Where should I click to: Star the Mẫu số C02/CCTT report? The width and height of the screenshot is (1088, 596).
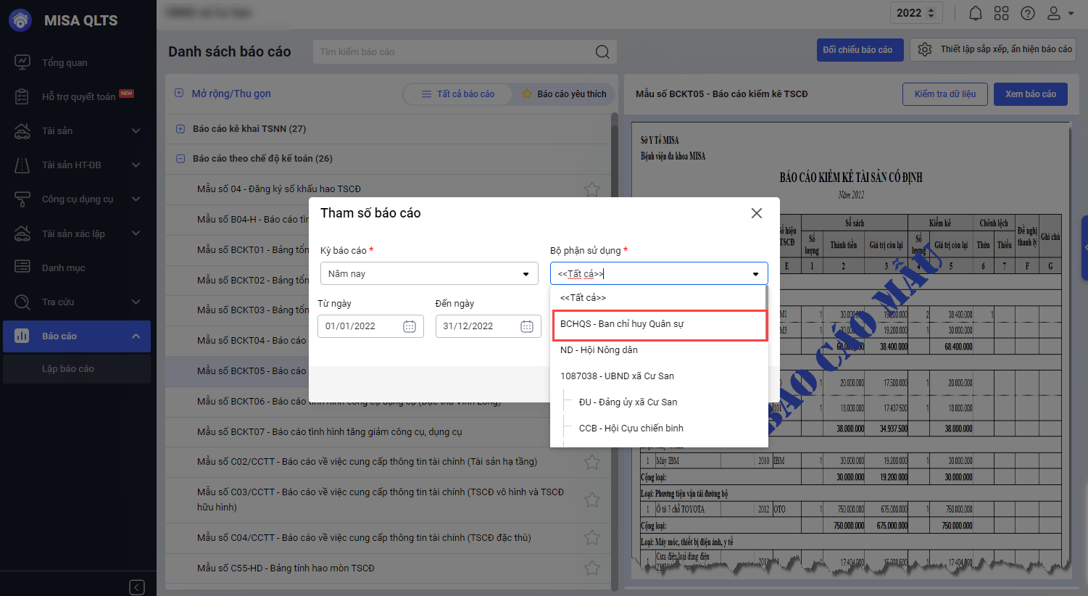(591, 462)
